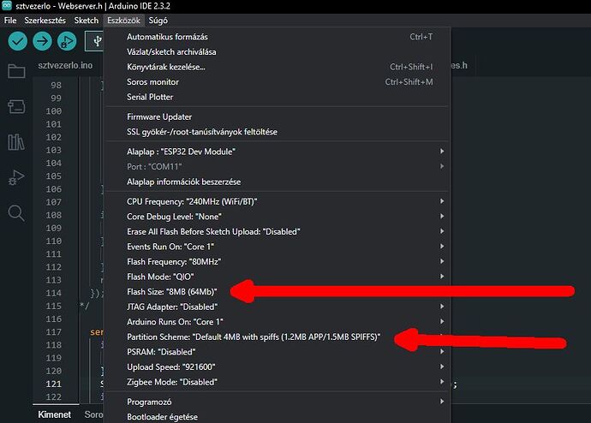Open the File menu
Viewport: 591px width, 423px height.
(x=10, y=21)
